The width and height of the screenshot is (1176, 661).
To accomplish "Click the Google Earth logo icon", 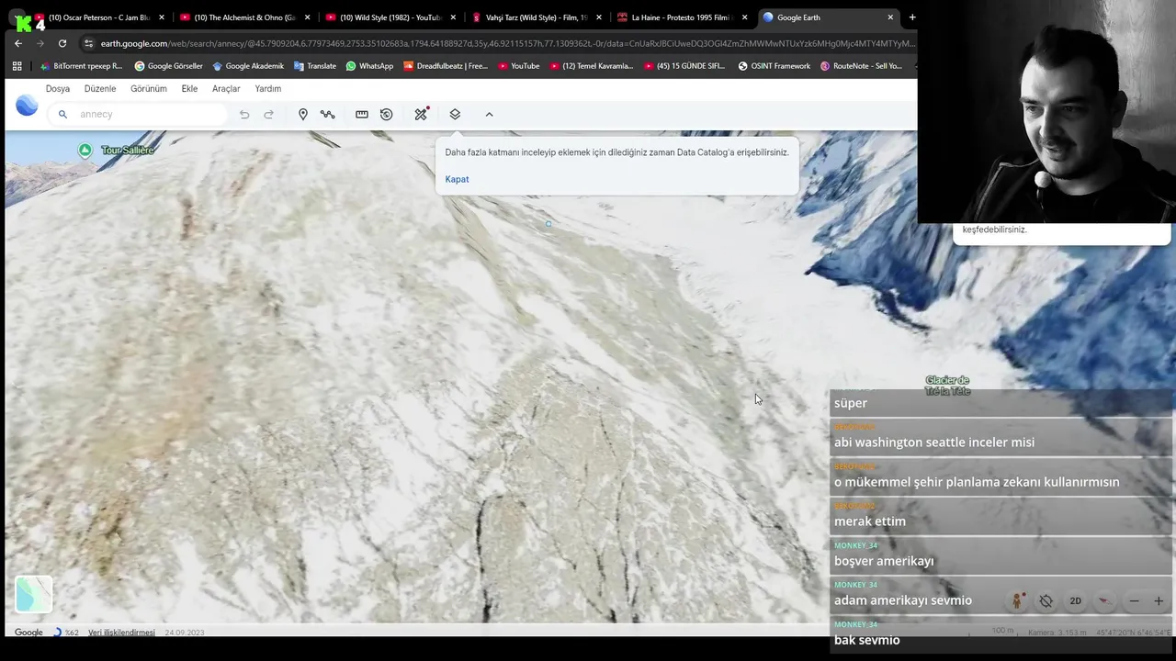I will pos(27,106).
